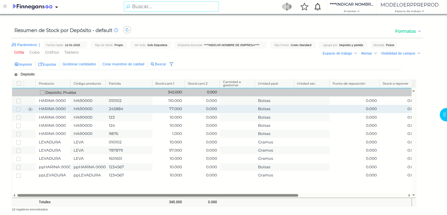Click the refresh report icon
Viewport: 447px width, 215px height.
tap(127, 30)
